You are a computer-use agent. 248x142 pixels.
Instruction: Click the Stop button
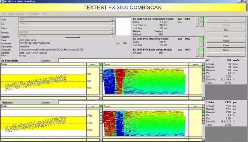click(226, 30)
